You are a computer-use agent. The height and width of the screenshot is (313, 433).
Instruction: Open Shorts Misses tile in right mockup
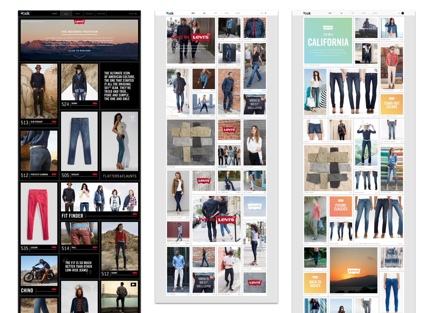(x=315, y=131)
